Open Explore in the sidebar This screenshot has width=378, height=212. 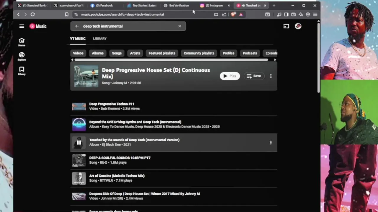[x=22, y=57]
